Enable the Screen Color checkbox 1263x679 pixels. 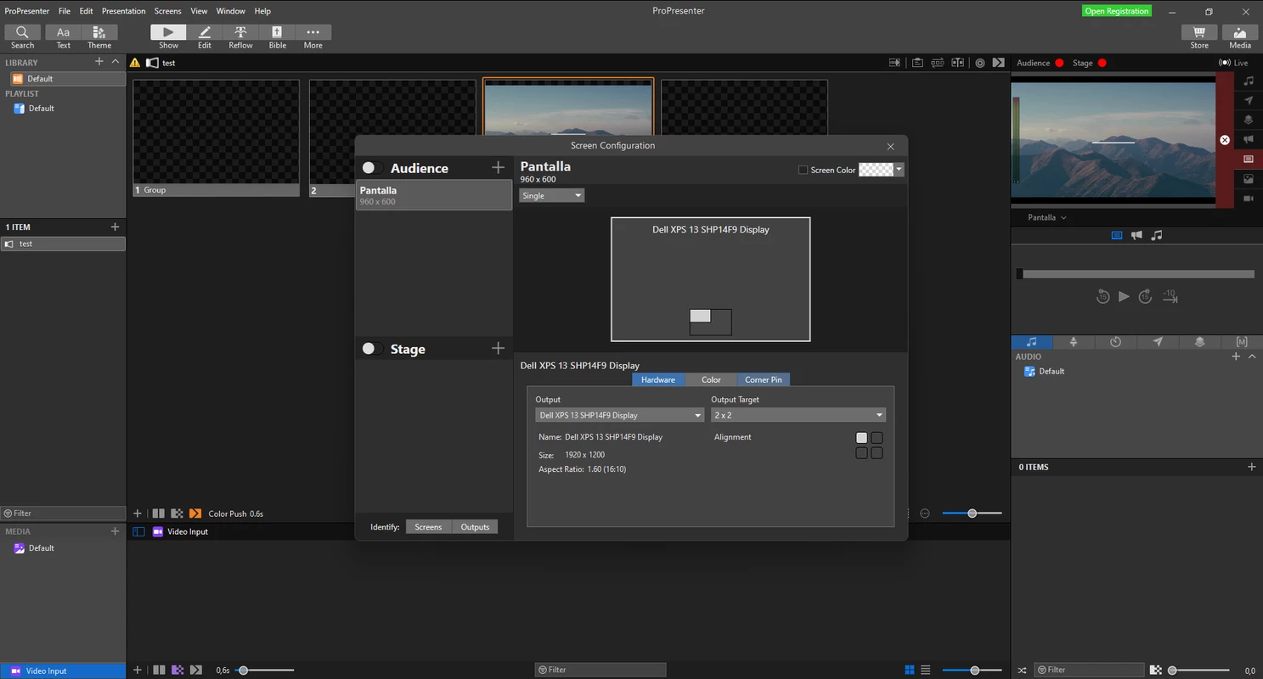pyautogui.click(x=803, y=170)
